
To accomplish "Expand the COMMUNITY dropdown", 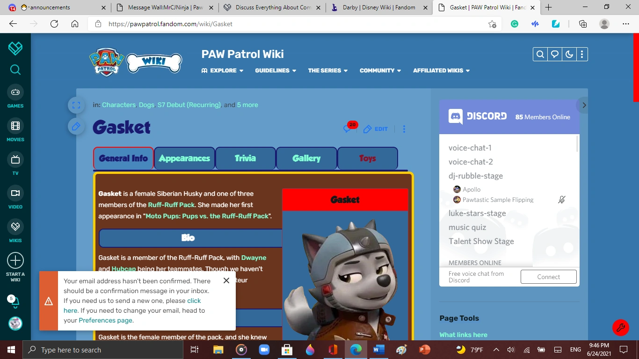I will pyautogui.click(x=380, y=71).
